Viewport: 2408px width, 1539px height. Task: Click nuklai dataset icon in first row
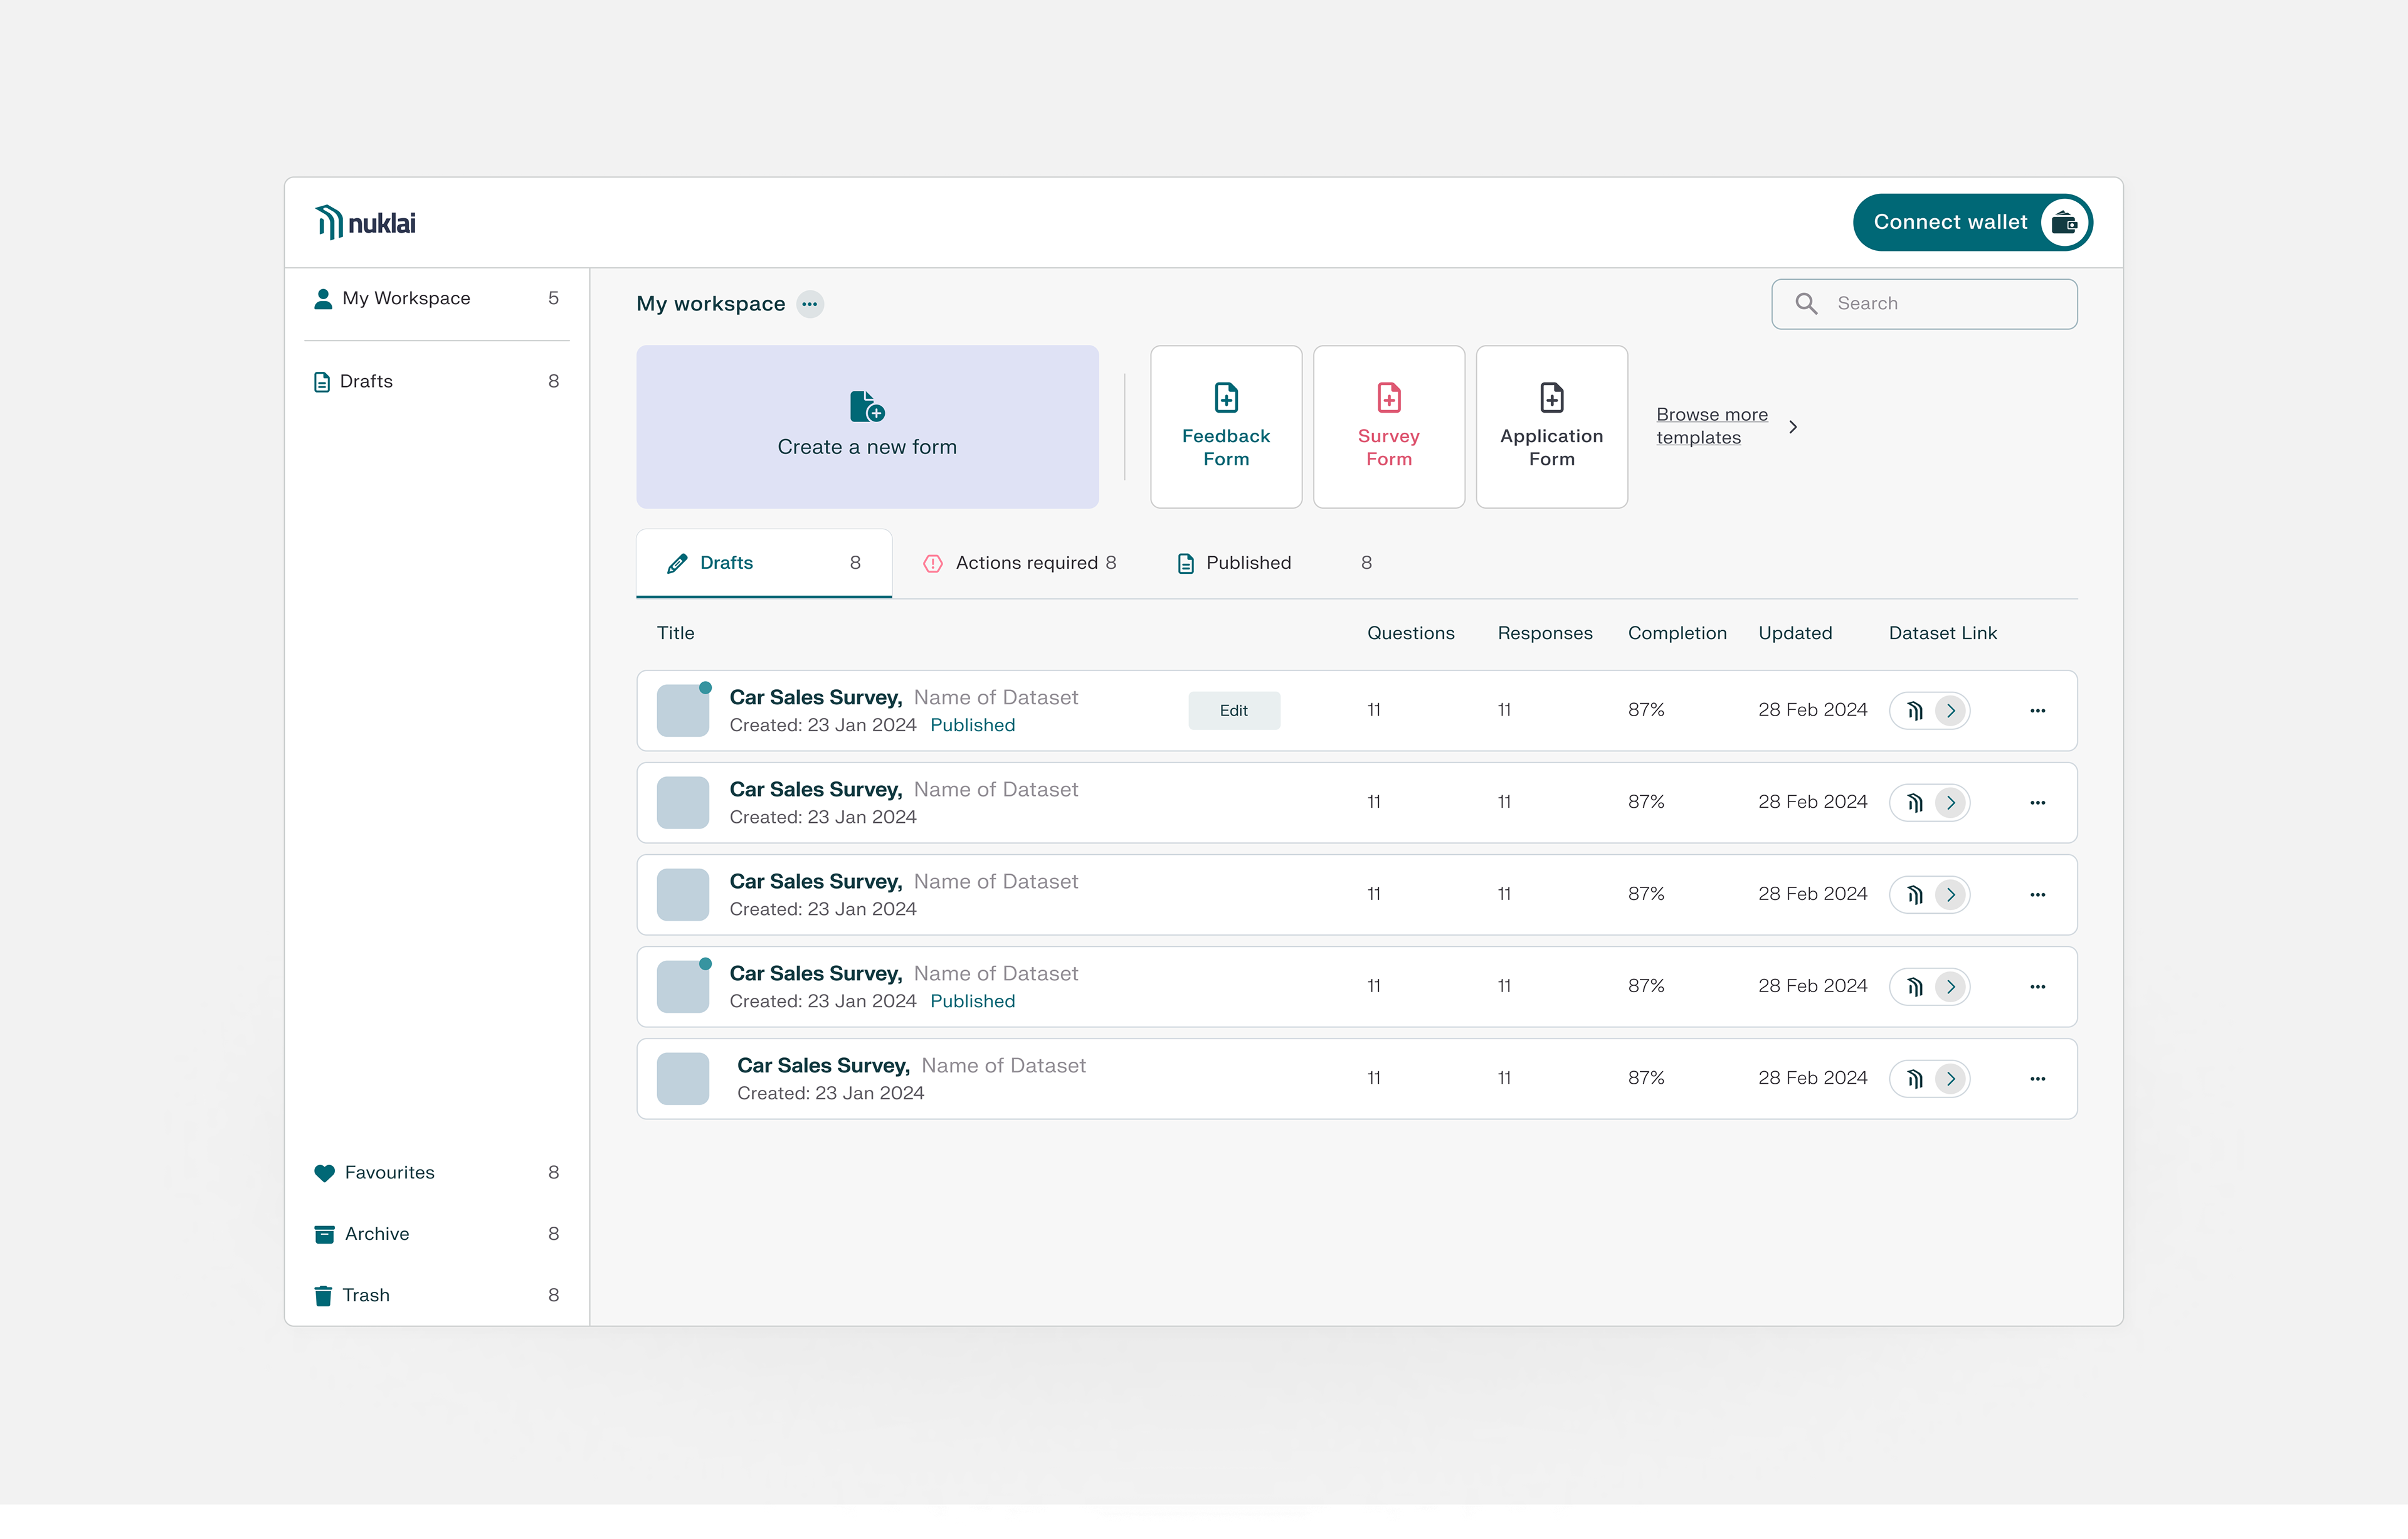(x=1914, y=711)
